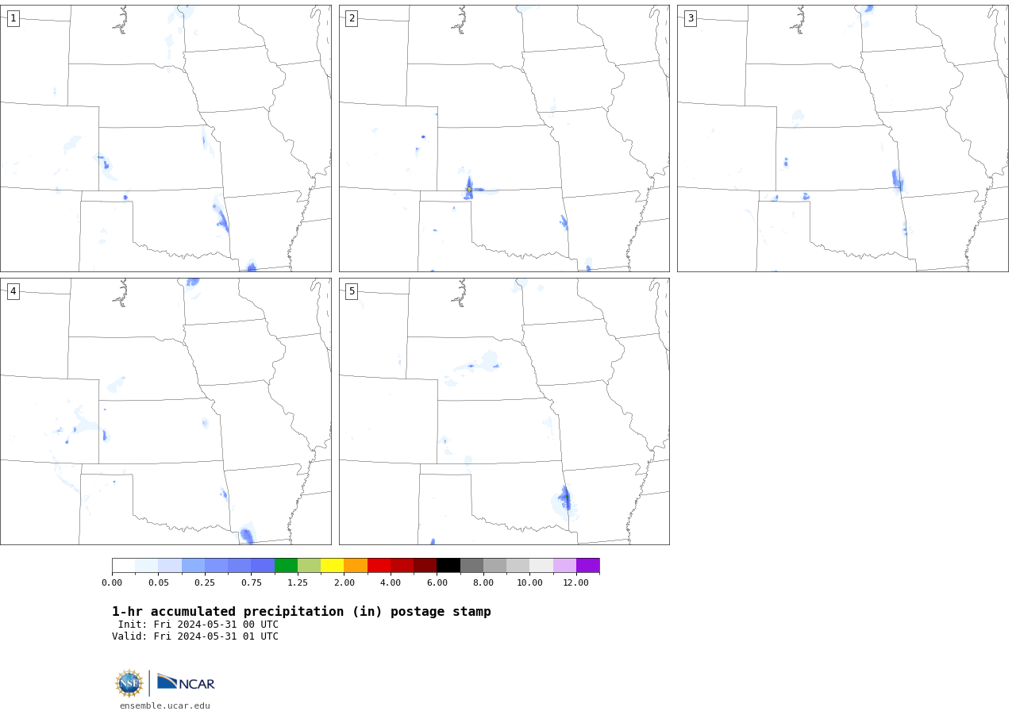This screenshot has height=715, width=1016.
Task: Click the 2.00 colorbar label
Action: click(x=344, y=583)
